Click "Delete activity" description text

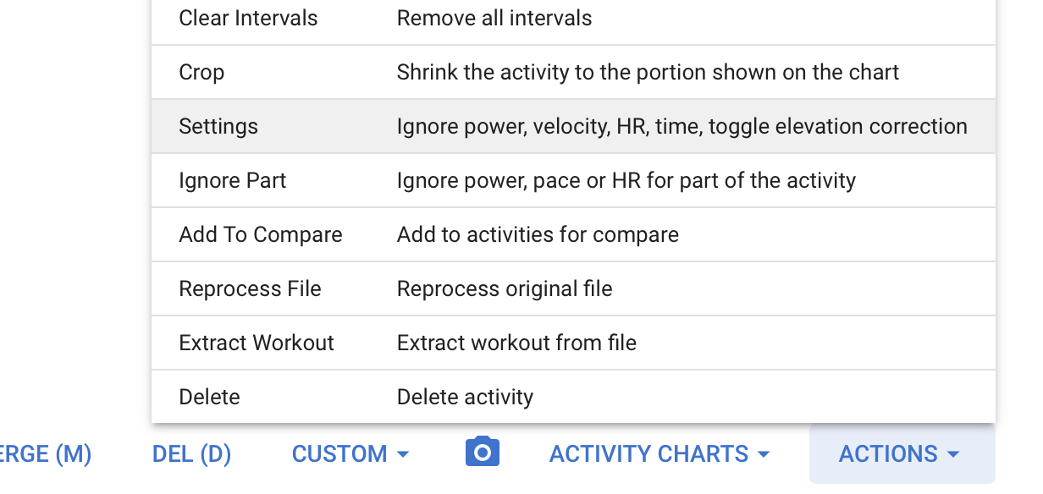pyautogui.click(x=465, y=397)
